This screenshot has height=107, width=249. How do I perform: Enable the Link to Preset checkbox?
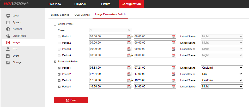[55, 24]
